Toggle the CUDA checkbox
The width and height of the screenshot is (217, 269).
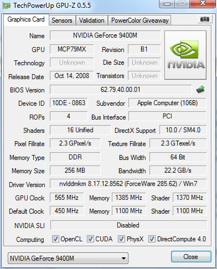(90, 239)
